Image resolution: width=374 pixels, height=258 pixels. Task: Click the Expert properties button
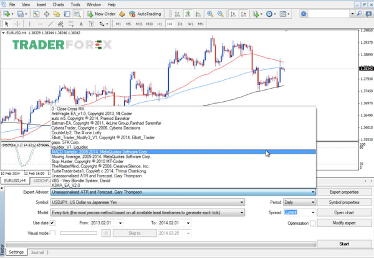click(x=344, y=192)
